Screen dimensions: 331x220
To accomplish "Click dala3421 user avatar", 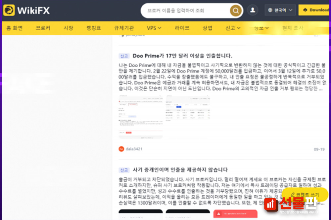I will point(121,149).
